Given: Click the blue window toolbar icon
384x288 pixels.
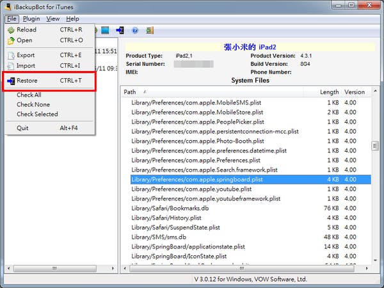Looking at the screenshot, I should [x=105, y=30].
